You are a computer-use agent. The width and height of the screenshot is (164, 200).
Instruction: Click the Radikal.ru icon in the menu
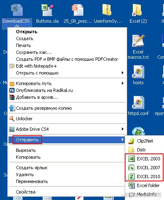[12, 90]
